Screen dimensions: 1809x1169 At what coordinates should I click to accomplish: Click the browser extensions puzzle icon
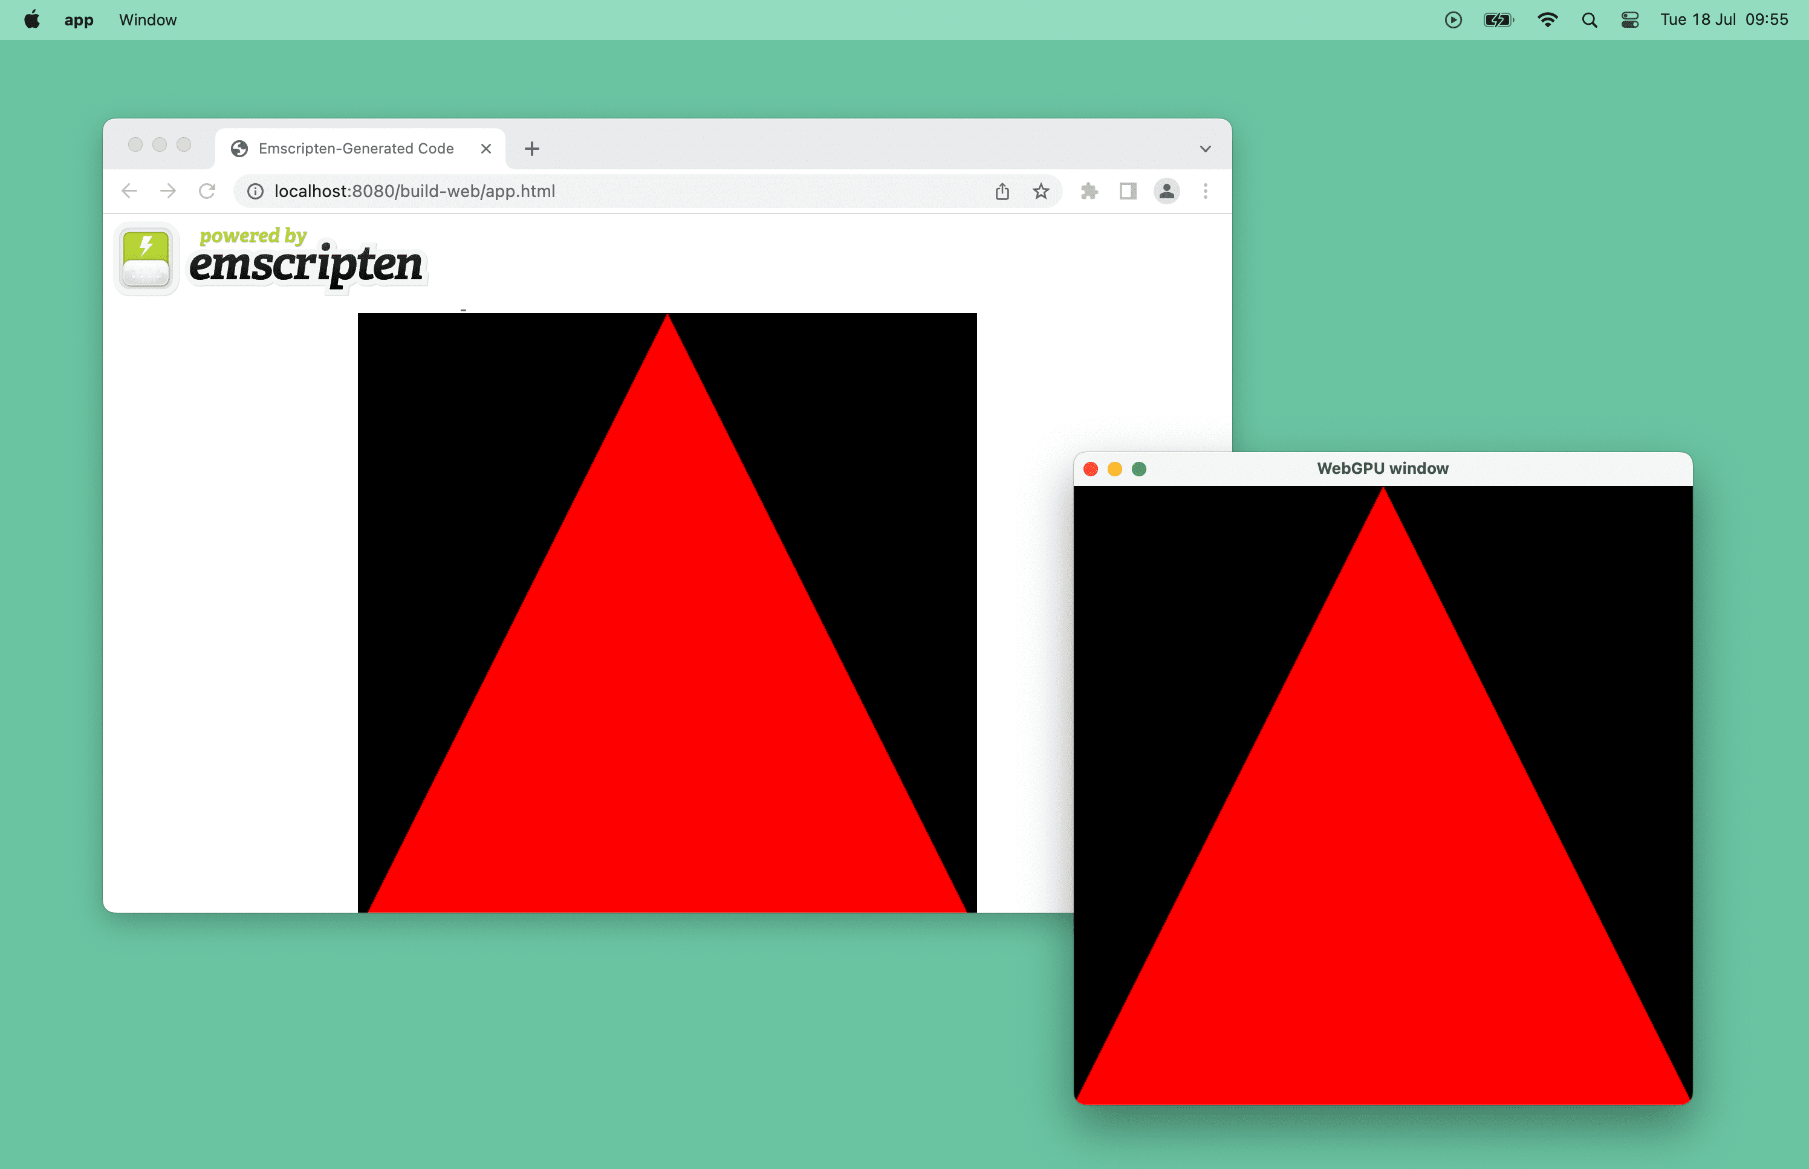click(1089, 191)
